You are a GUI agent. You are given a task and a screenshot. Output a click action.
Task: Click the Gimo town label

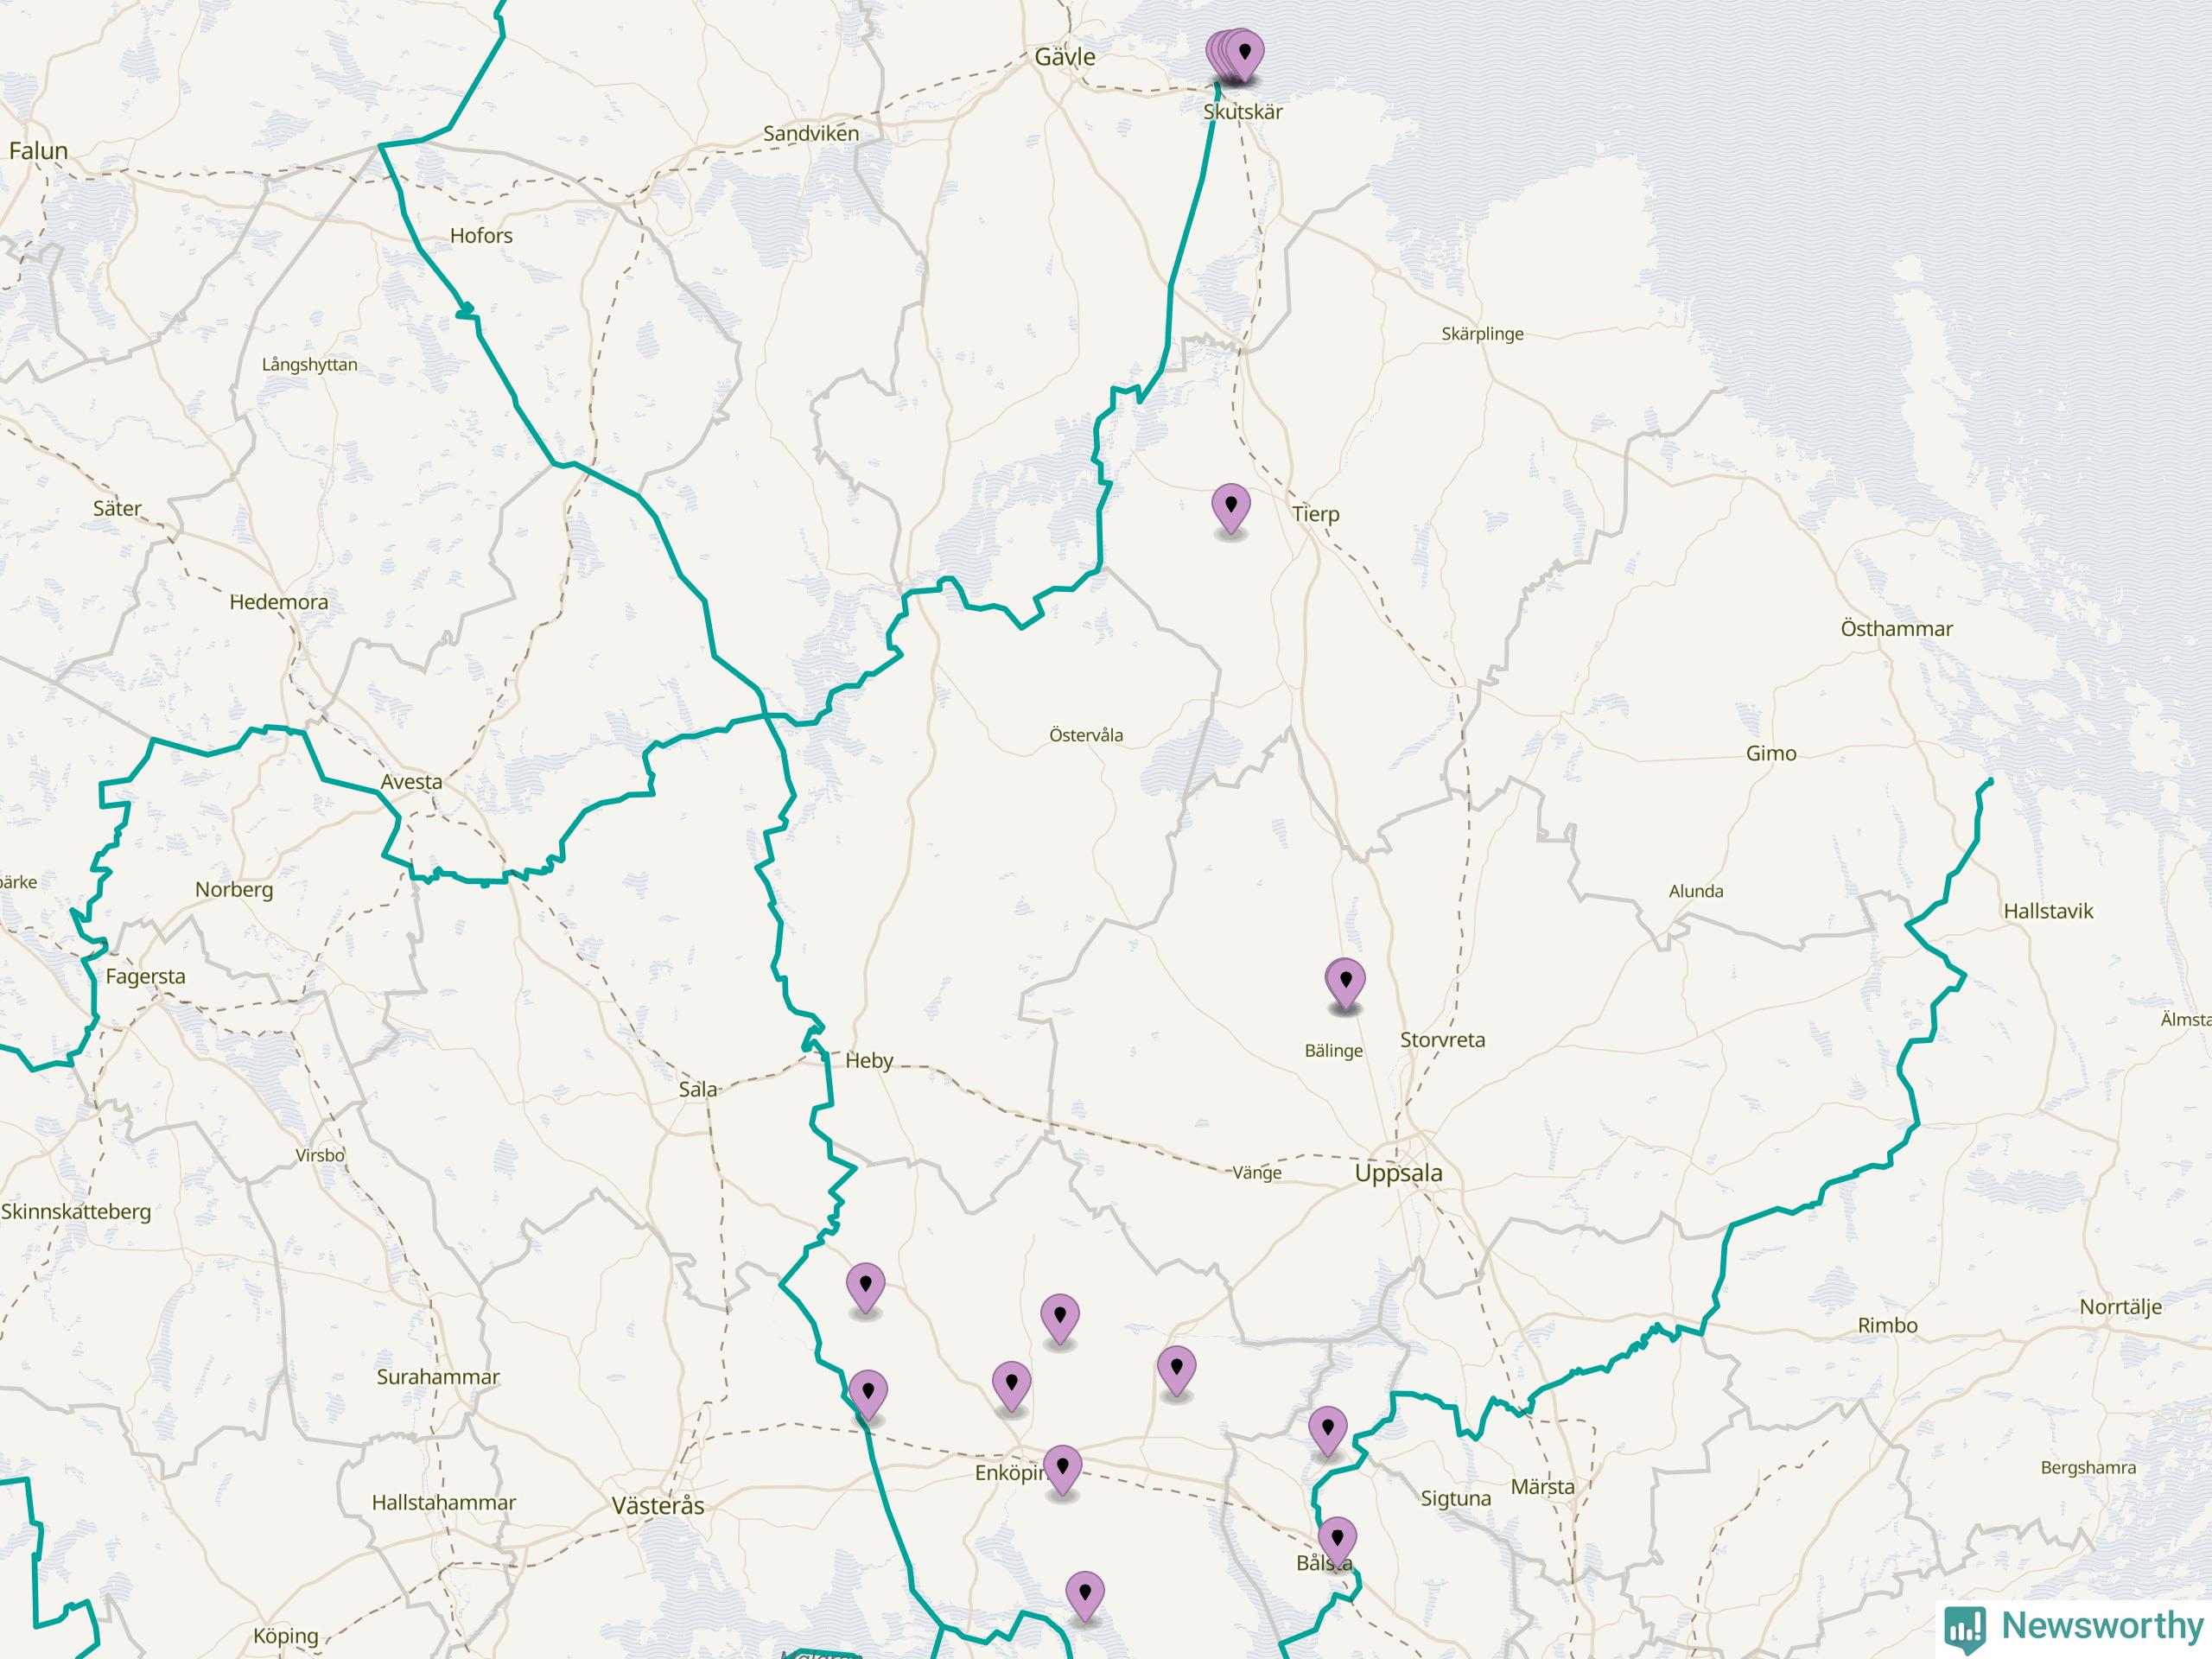[x=1771, y=753]
